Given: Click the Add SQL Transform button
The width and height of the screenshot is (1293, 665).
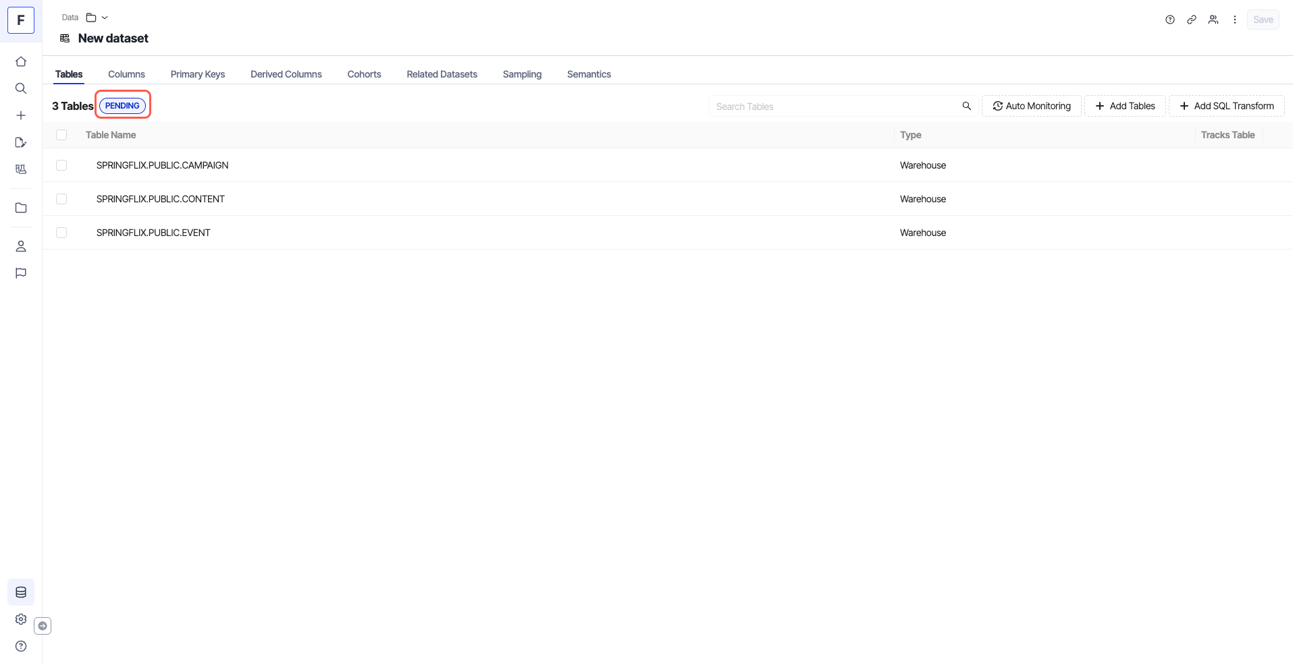Looking at the screenshot, I should pyautogui.click(x=1227, y=106).
